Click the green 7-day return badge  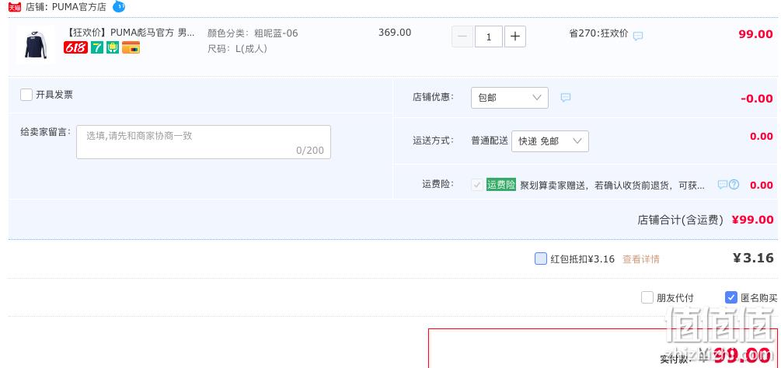tap(96, 47)
